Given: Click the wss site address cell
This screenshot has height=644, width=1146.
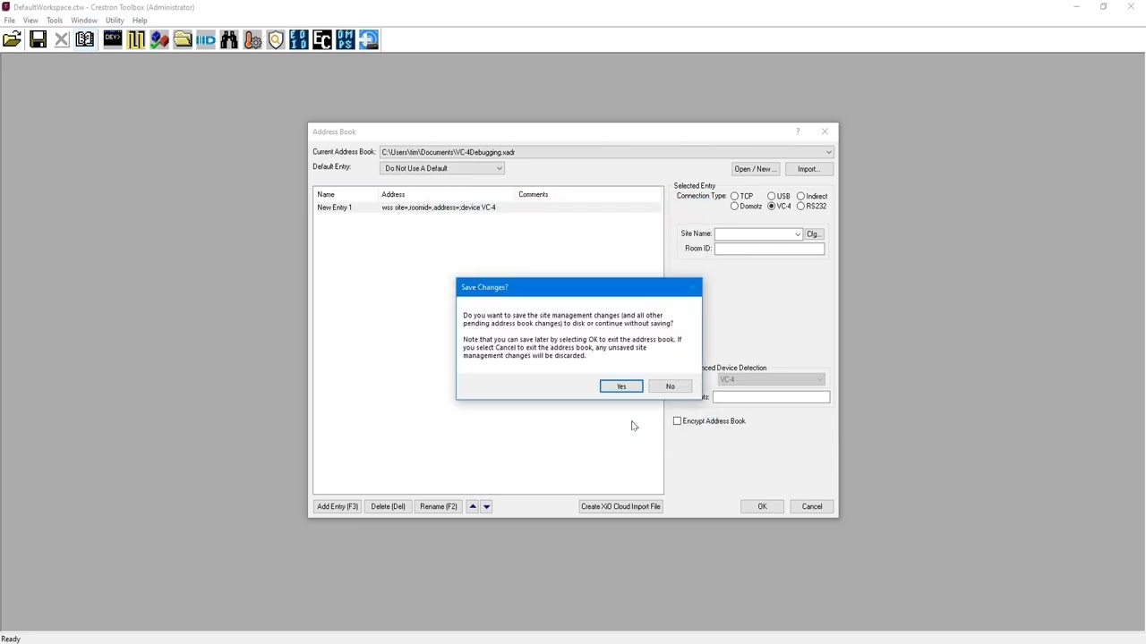Looking at the screenshot, I should 439,208.
